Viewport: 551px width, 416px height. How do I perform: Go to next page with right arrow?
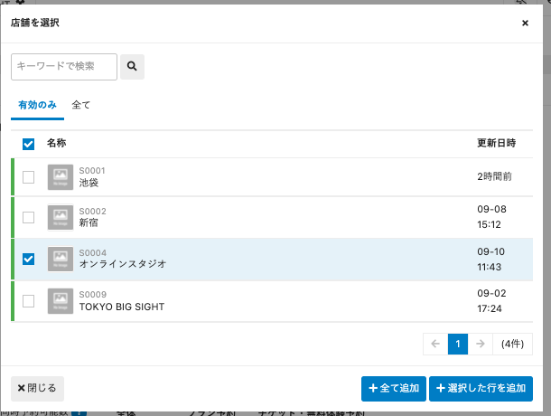point(481,344)
